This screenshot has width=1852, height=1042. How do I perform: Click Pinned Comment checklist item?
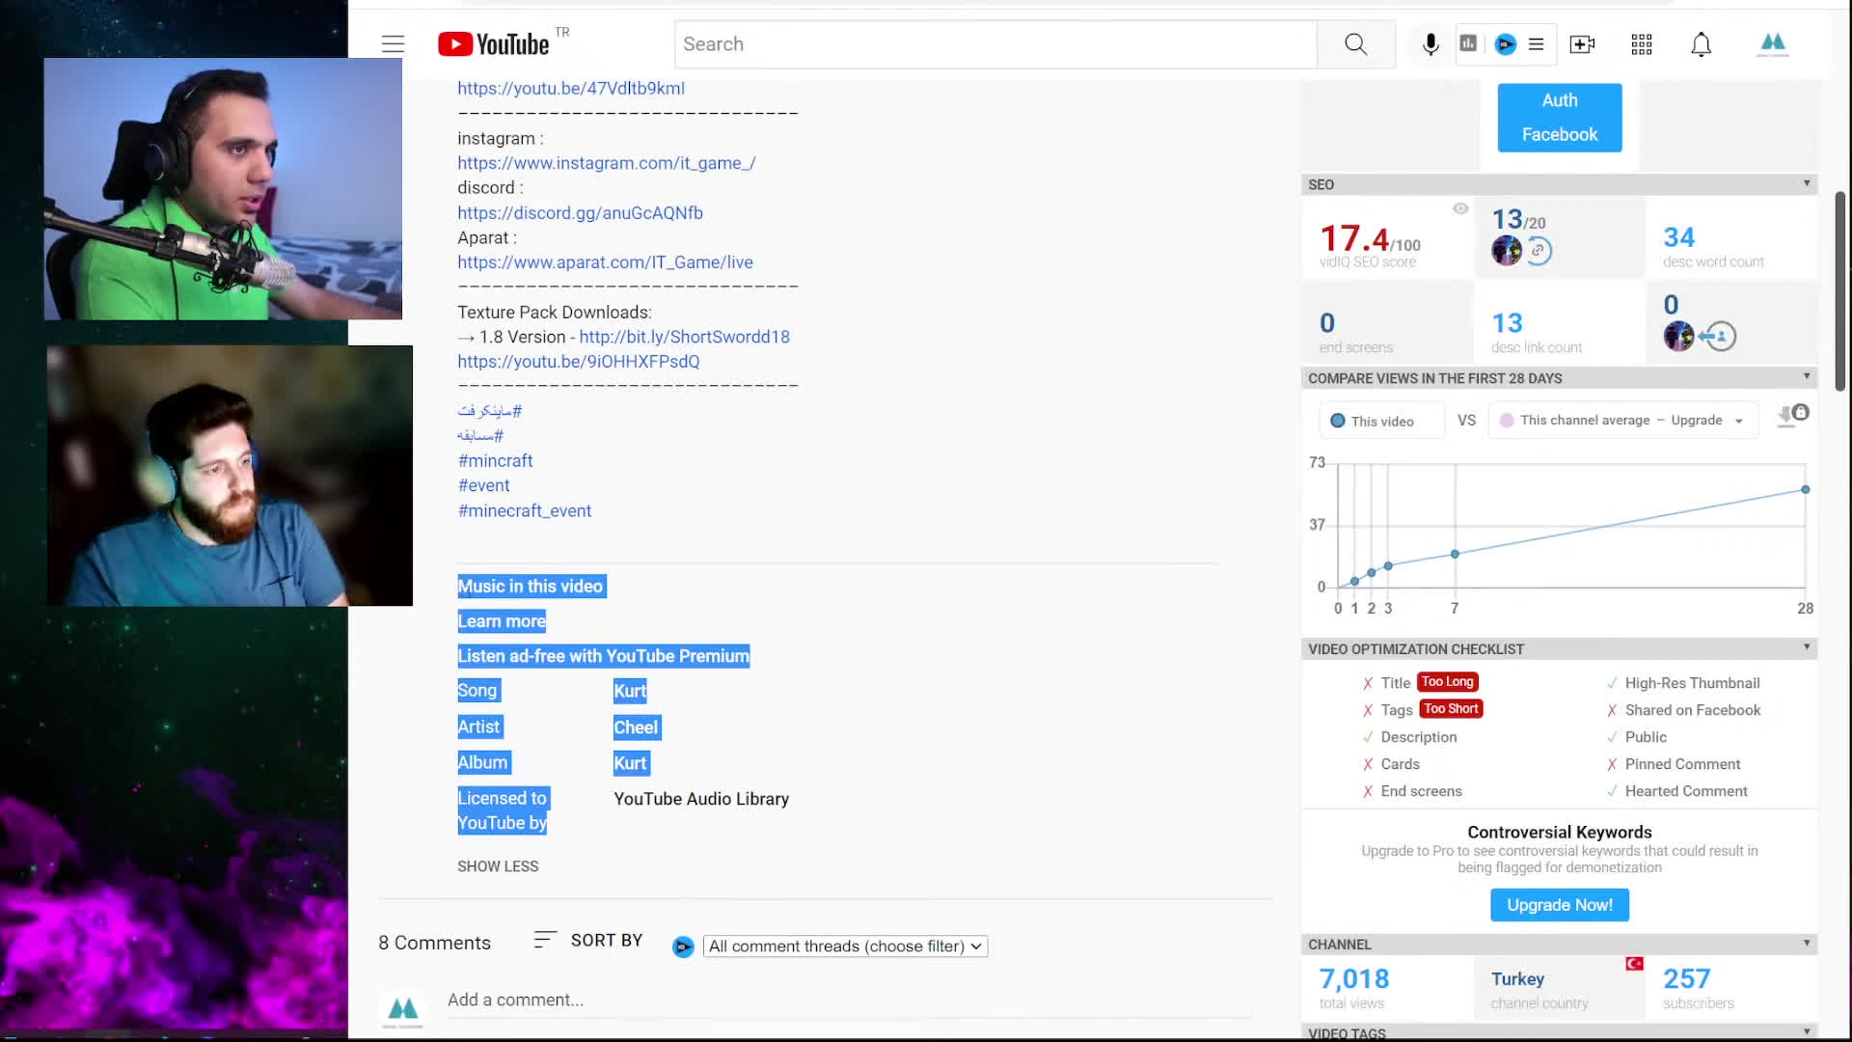pos(1682,764)
